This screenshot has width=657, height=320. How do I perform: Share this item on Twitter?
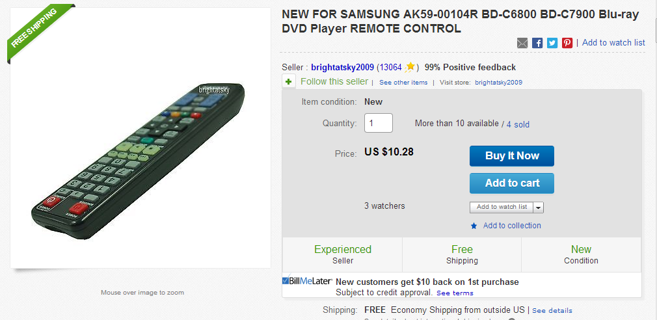[x=552, y=43]
